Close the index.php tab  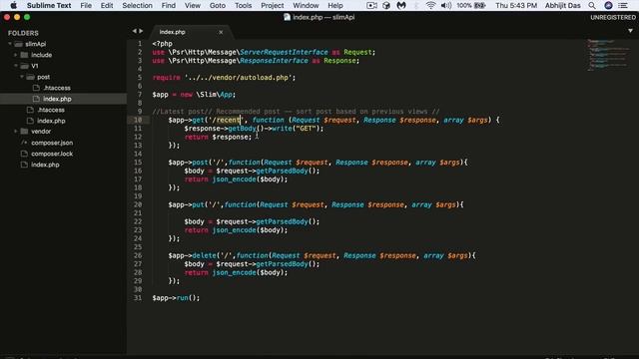pos(221,32)
